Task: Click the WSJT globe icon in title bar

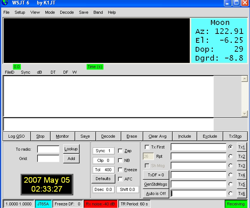Action: click(5, 3)
